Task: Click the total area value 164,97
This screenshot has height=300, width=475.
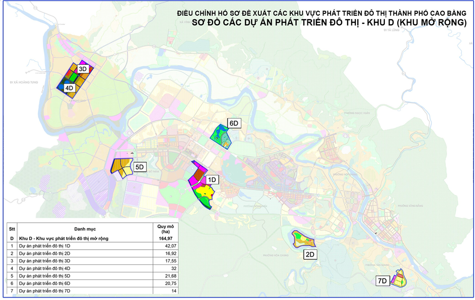Action: (x=164, y=238)
